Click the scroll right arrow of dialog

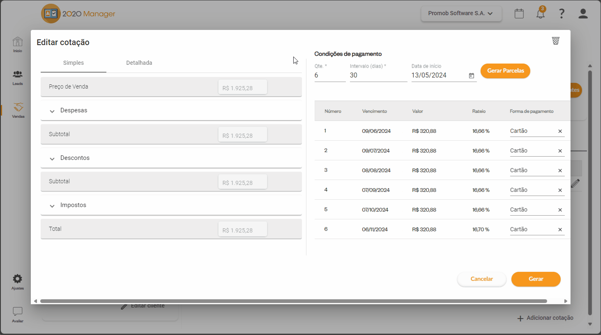tap(566, 301)
